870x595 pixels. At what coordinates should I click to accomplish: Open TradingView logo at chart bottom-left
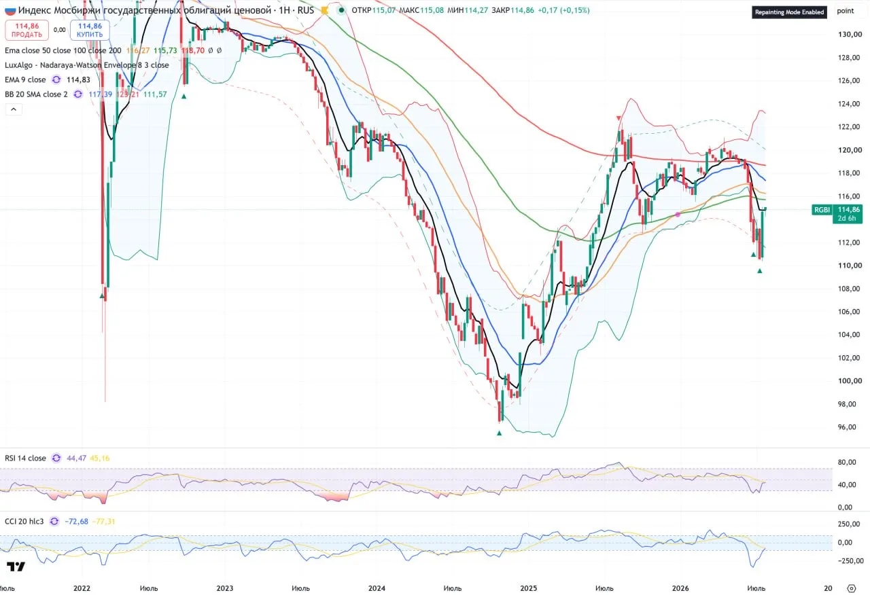tap(16, 567)
